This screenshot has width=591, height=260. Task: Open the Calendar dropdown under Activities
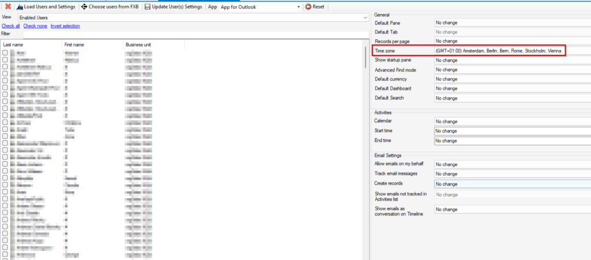[x=513, y=122]
